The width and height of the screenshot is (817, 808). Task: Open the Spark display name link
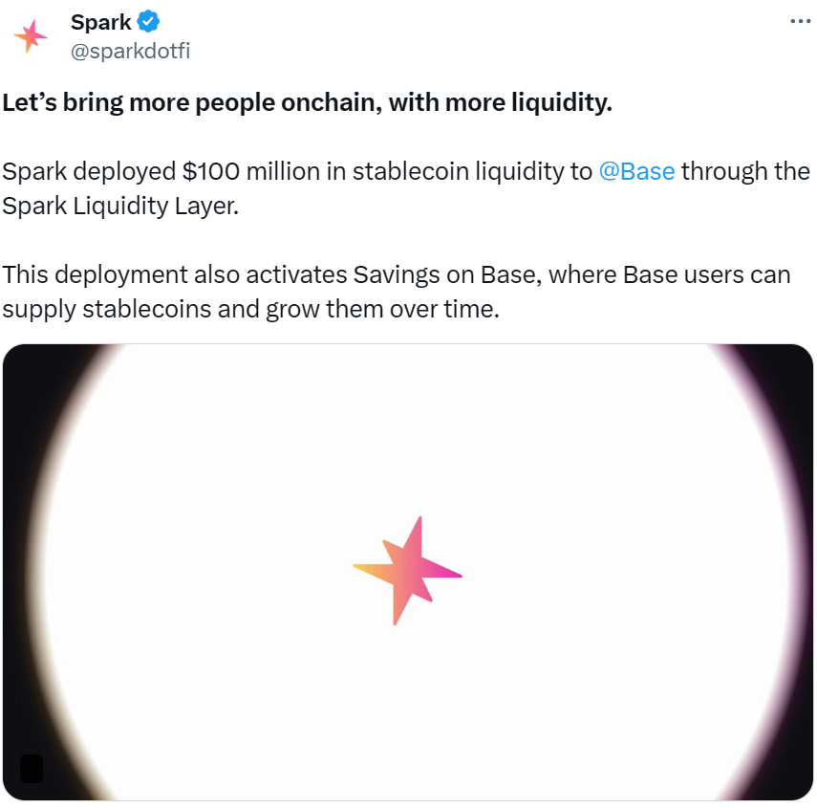(100, 21)
